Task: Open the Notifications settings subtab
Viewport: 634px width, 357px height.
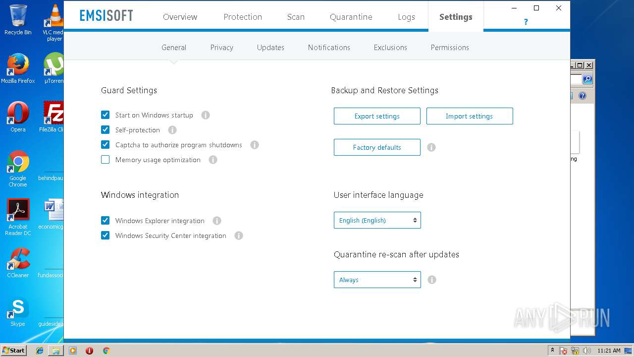Action: tap(329, 48)
